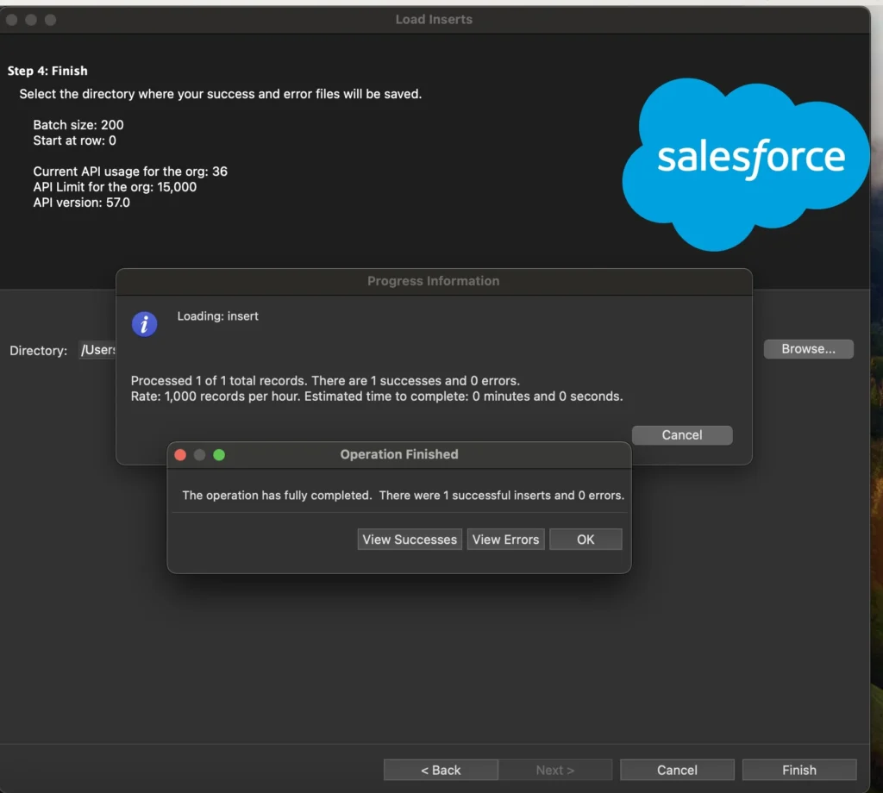Click the 'Step 4: Finish' heading
Viewport: 883px width, 793px height.
point(47,71)
